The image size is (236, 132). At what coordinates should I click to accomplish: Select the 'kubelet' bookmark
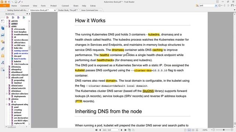tap(17, 61)
